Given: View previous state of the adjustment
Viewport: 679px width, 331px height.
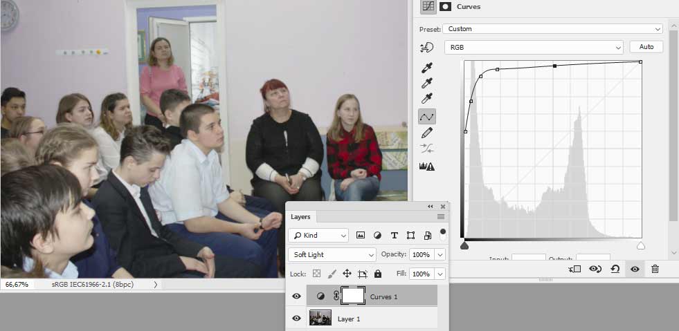Looking at the screenshot, I should (x=595, y=269).
